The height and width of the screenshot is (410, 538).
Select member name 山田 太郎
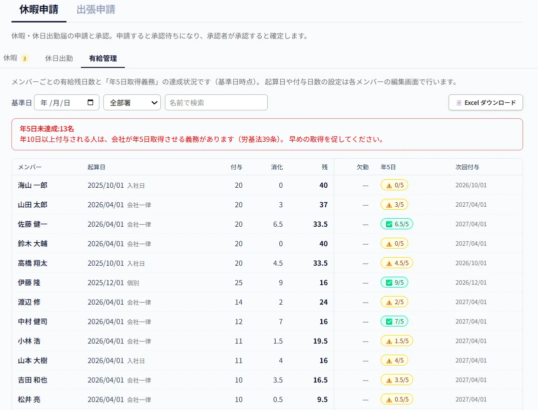[x=32, y=205]
